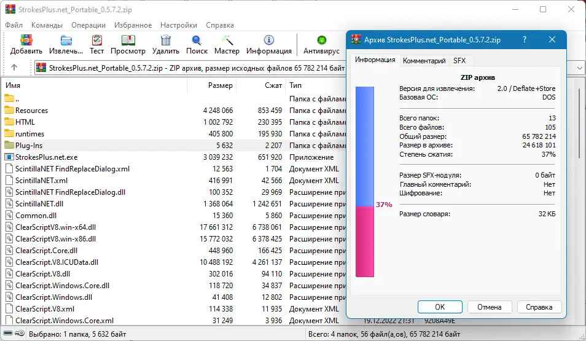Click the StrokesPlus.net.exe application icon
This screenshot has width=586, height=341.
click(9, 157)
